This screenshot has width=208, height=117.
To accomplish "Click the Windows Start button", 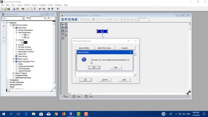I will point(4,114).
